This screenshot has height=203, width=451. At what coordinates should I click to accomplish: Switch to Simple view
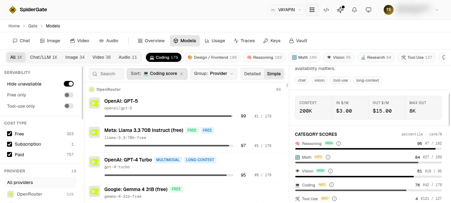pyautogui.click(x=274, y=74)
